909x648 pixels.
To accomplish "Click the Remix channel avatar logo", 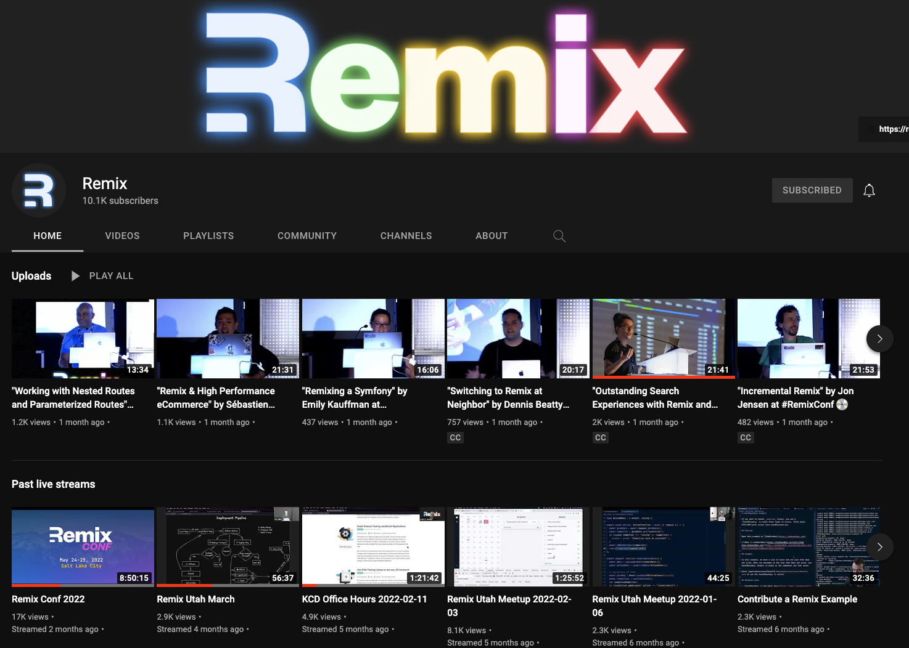I will tap(39, 190).
